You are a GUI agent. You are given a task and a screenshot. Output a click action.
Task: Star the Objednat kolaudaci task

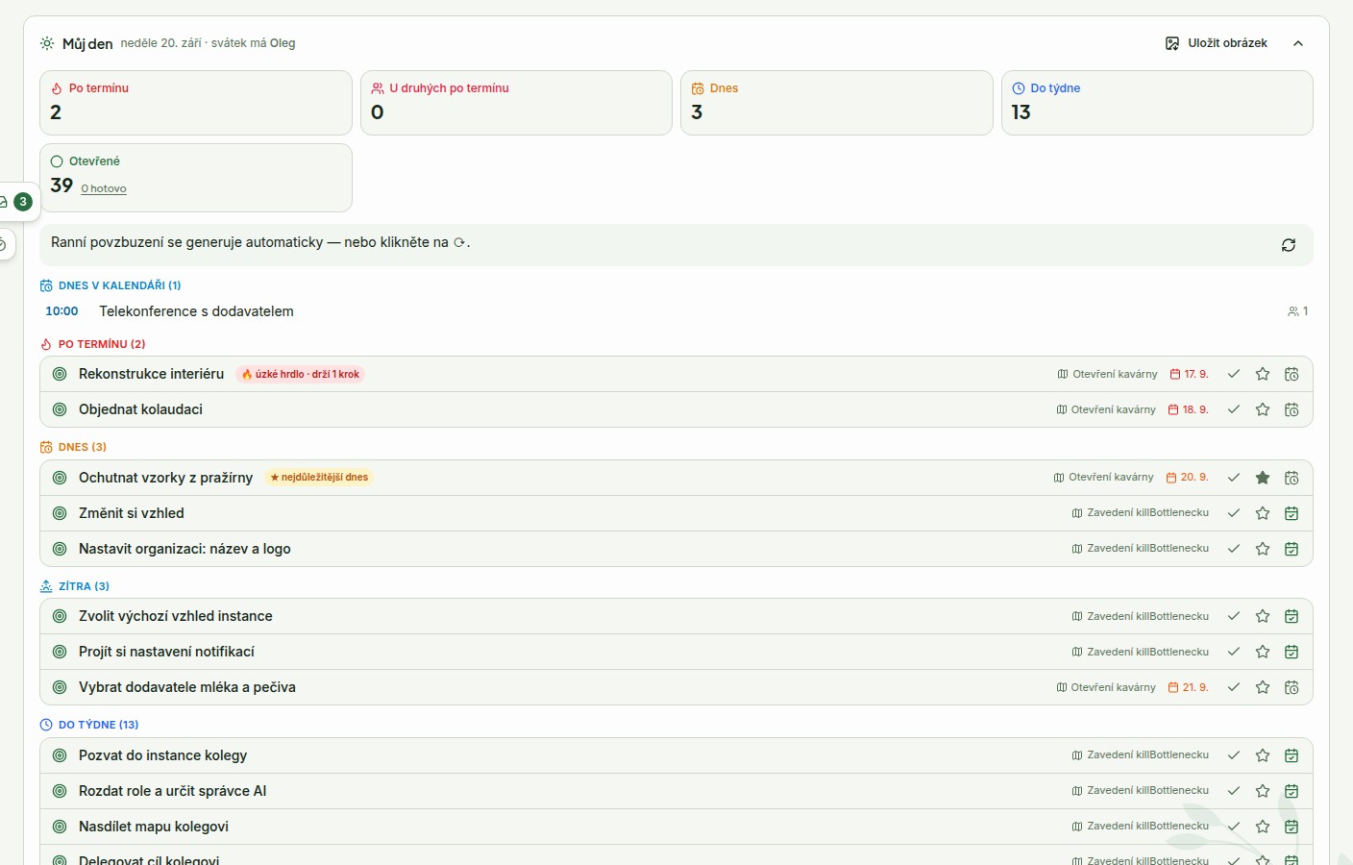pyautogui.click(x=1263, y=409)
